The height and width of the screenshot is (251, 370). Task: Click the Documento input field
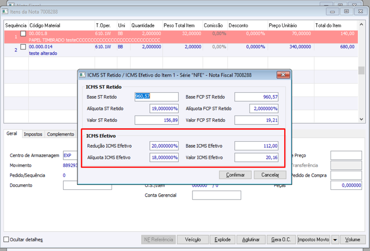(x=87, y=185)
